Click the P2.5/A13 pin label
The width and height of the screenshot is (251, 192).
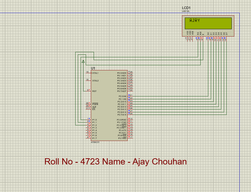click(122, 109)
